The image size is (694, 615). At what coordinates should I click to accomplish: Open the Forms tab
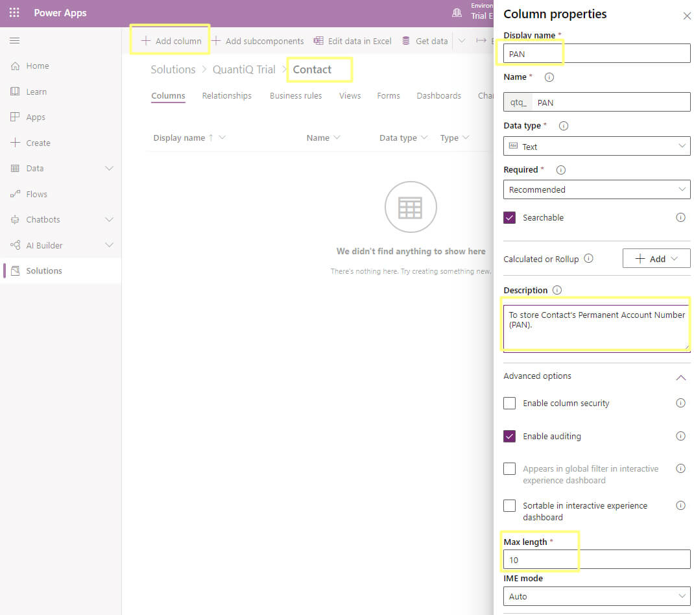[x=388, y=95]
